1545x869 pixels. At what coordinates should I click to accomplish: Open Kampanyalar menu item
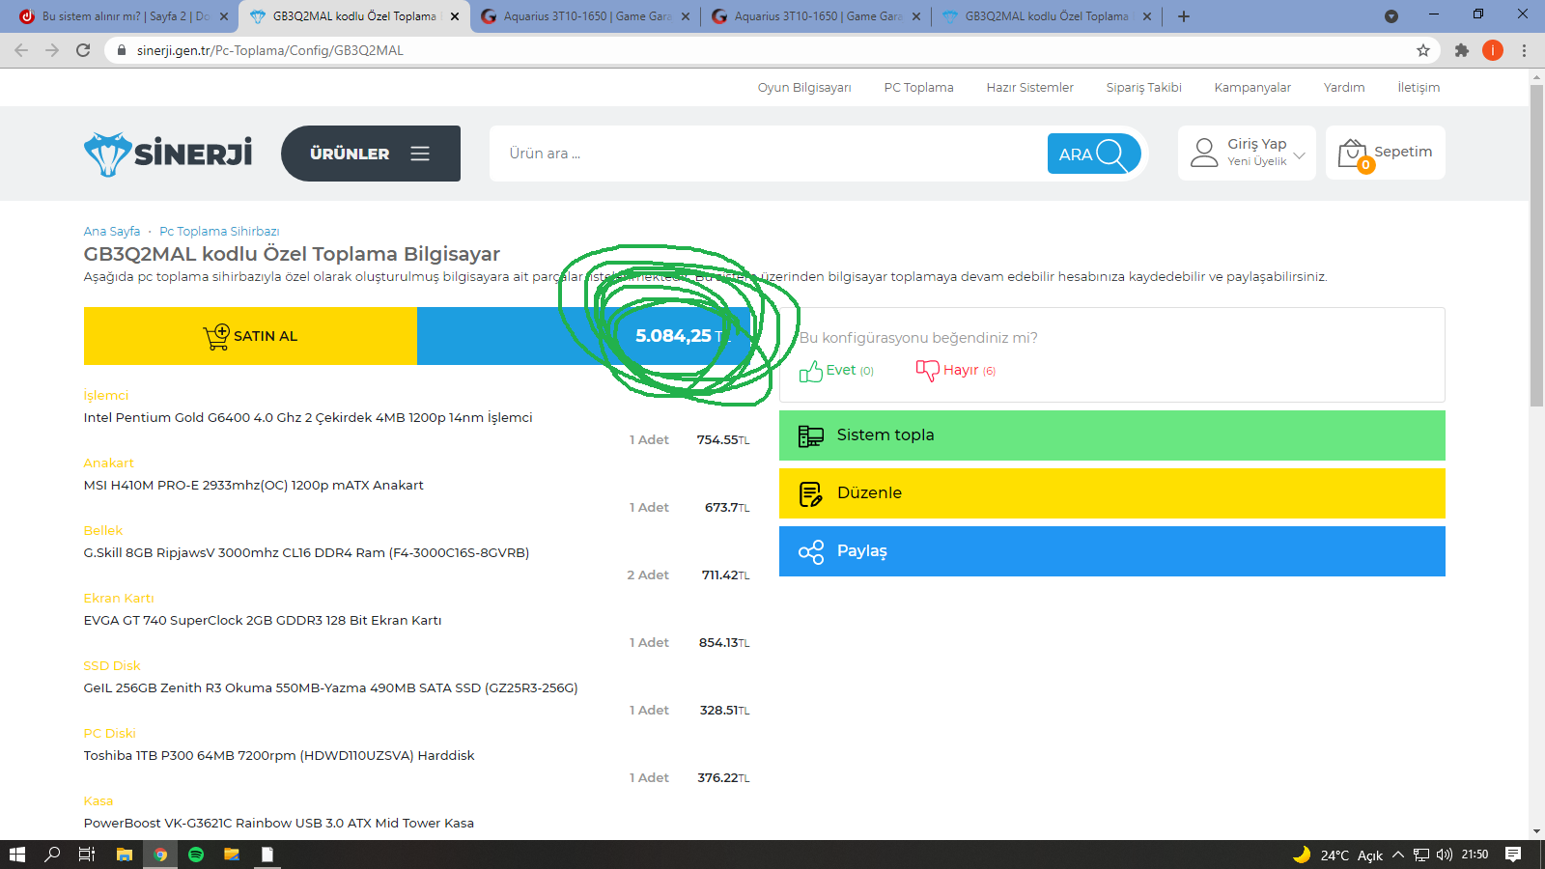click(x=1252, y=88)
